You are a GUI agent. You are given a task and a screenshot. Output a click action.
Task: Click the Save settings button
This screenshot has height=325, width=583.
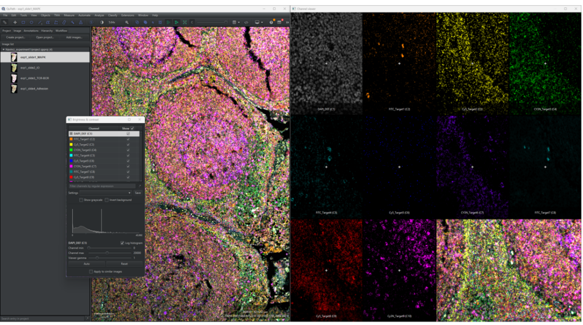pyautogui.click(x=138, y=193)
